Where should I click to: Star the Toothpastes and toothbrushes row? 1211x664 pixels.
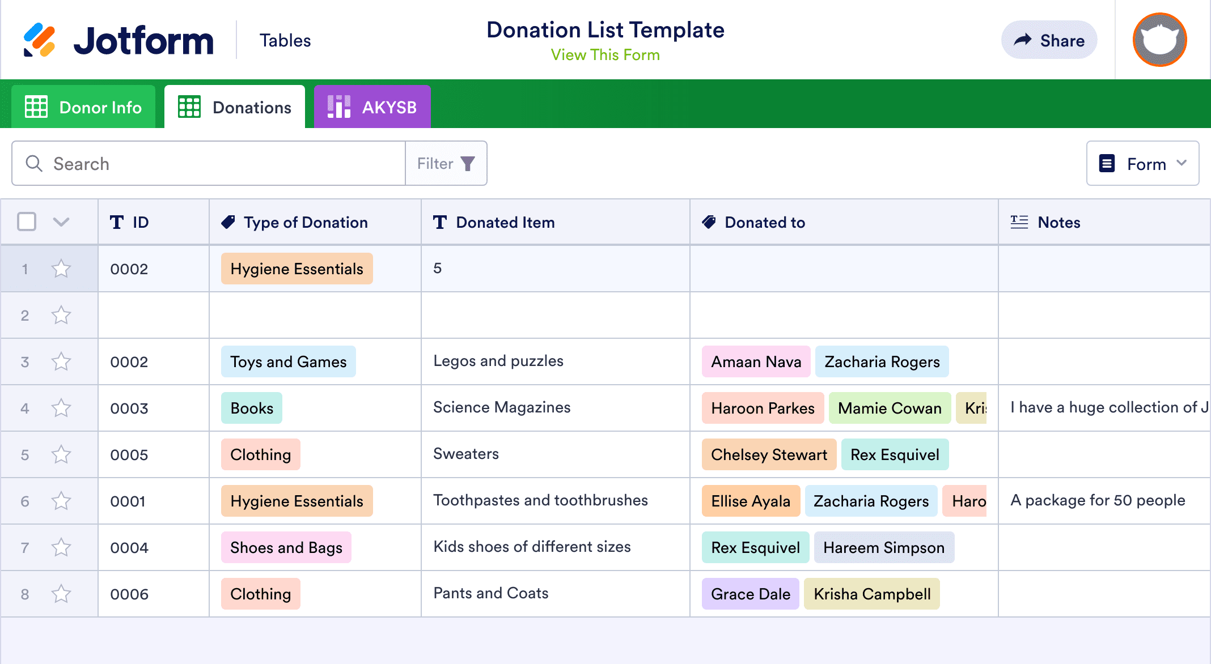61,501
